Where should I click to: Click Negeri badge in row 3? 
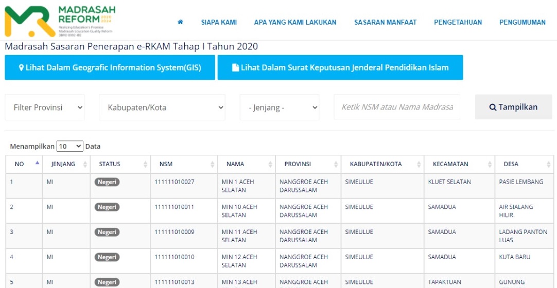tap(107, 232)
